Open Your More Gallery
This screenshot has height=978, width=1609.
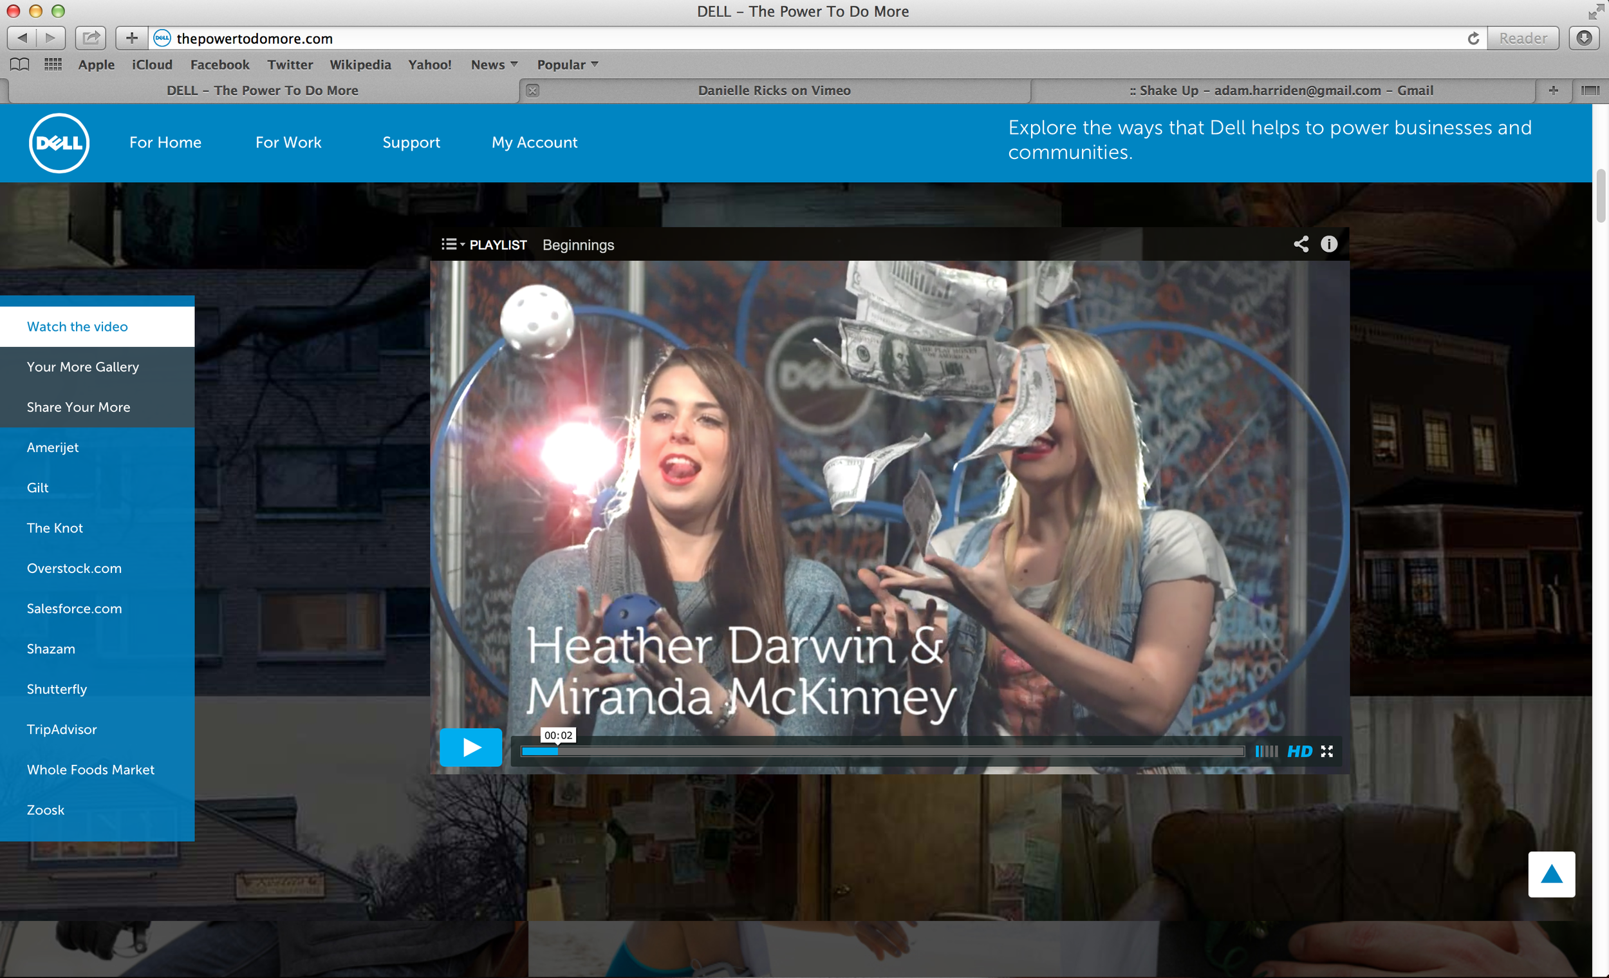pyautogui.click(x=97, y=367)
